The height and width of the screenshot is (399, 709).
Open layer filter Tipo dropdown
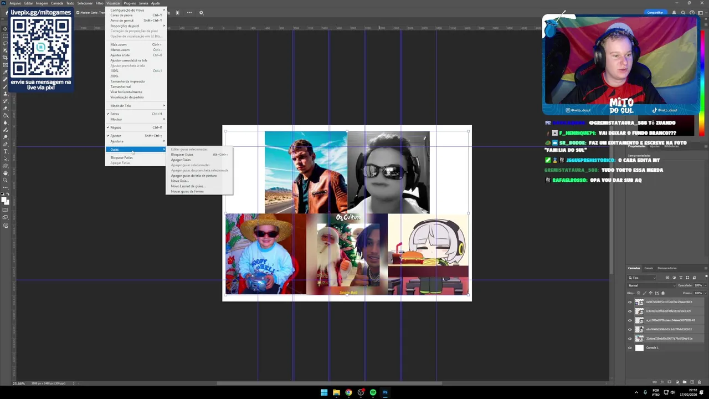click(x=641, y=278)
